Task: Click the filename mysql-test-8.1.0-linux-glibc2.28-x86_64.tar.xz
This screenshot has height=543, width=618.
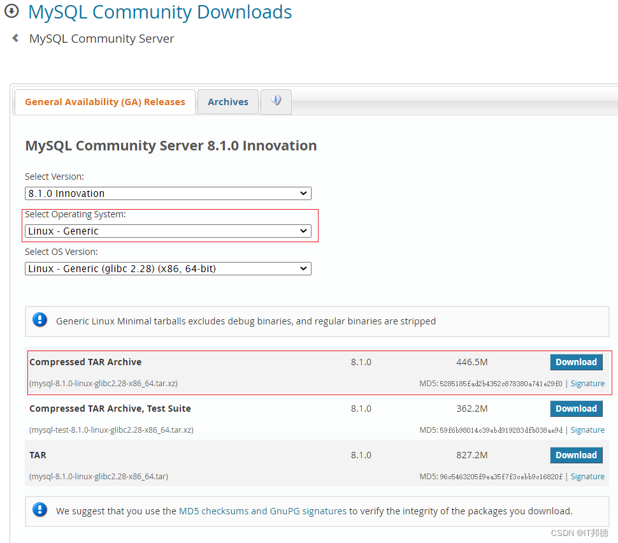Action: (111, 430)
